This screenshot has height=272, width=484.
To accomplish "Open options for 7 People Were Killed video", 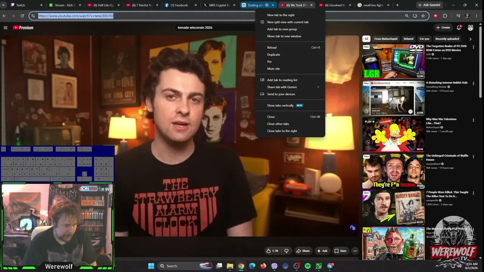I will click(x=473, y=193).
